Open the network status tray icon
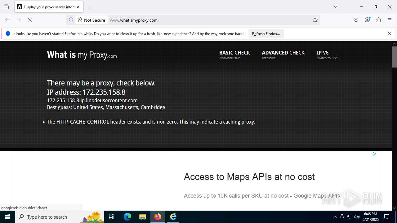The width and height of the screenshot is (397, 223). pyautogui.click(x=350, y=217)
